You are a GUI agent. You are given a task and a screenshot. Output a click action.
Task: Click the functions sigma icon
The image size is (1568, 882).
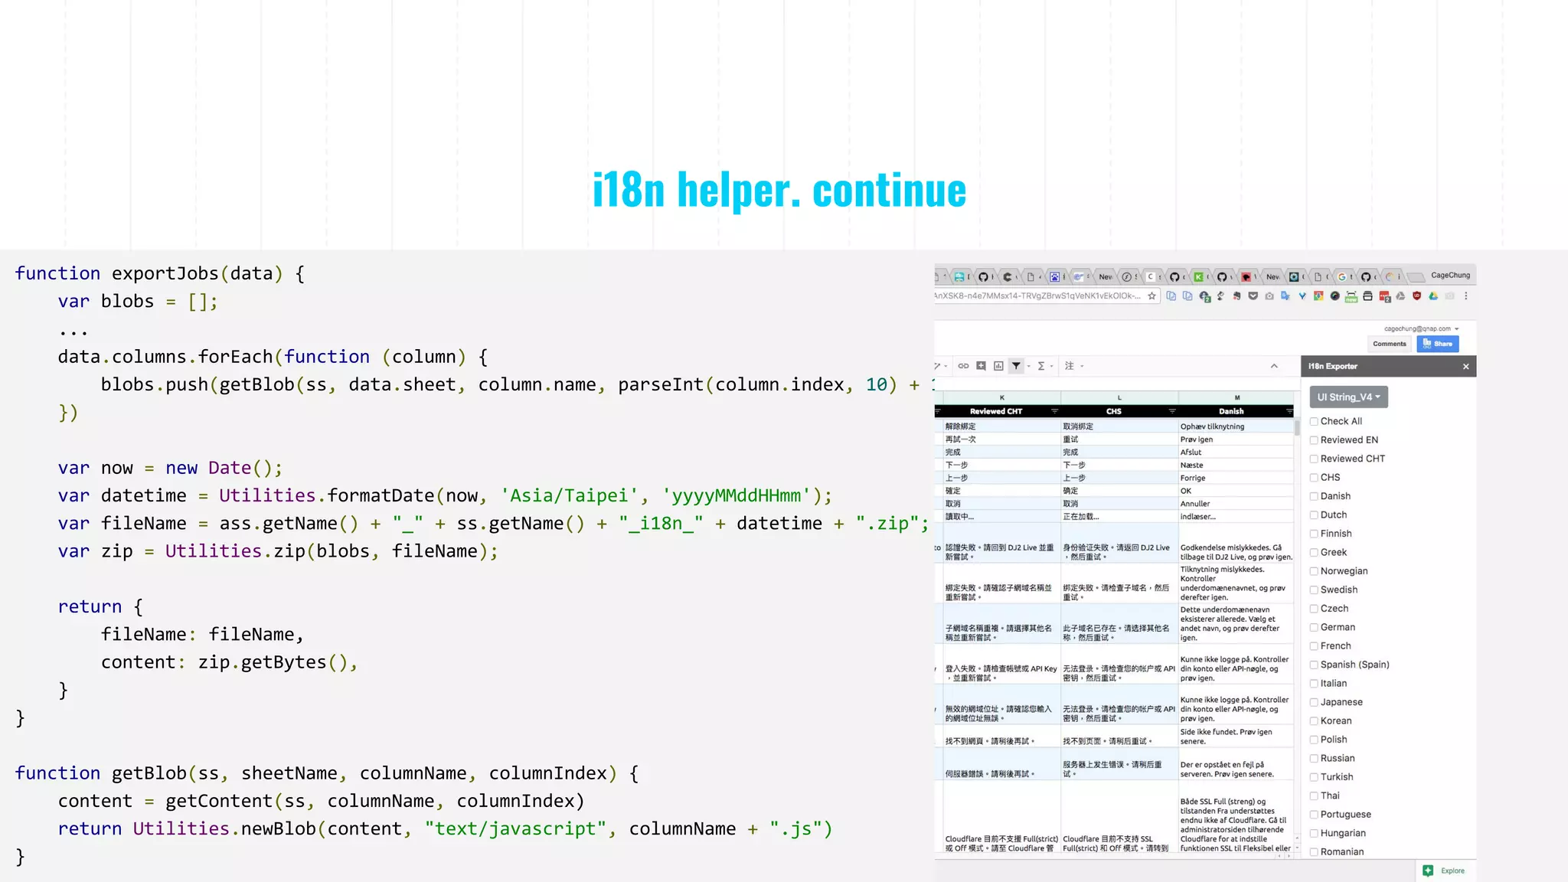tap(1040, 366)
